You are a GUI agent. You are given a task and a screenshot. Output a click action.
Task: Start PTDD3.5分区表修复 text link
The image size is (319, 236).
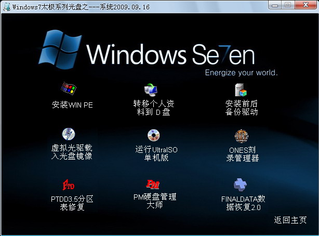72,203
